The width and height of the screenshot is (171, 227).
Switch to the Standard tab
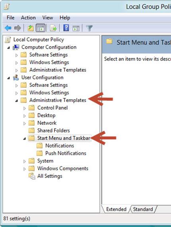point(143,209)
